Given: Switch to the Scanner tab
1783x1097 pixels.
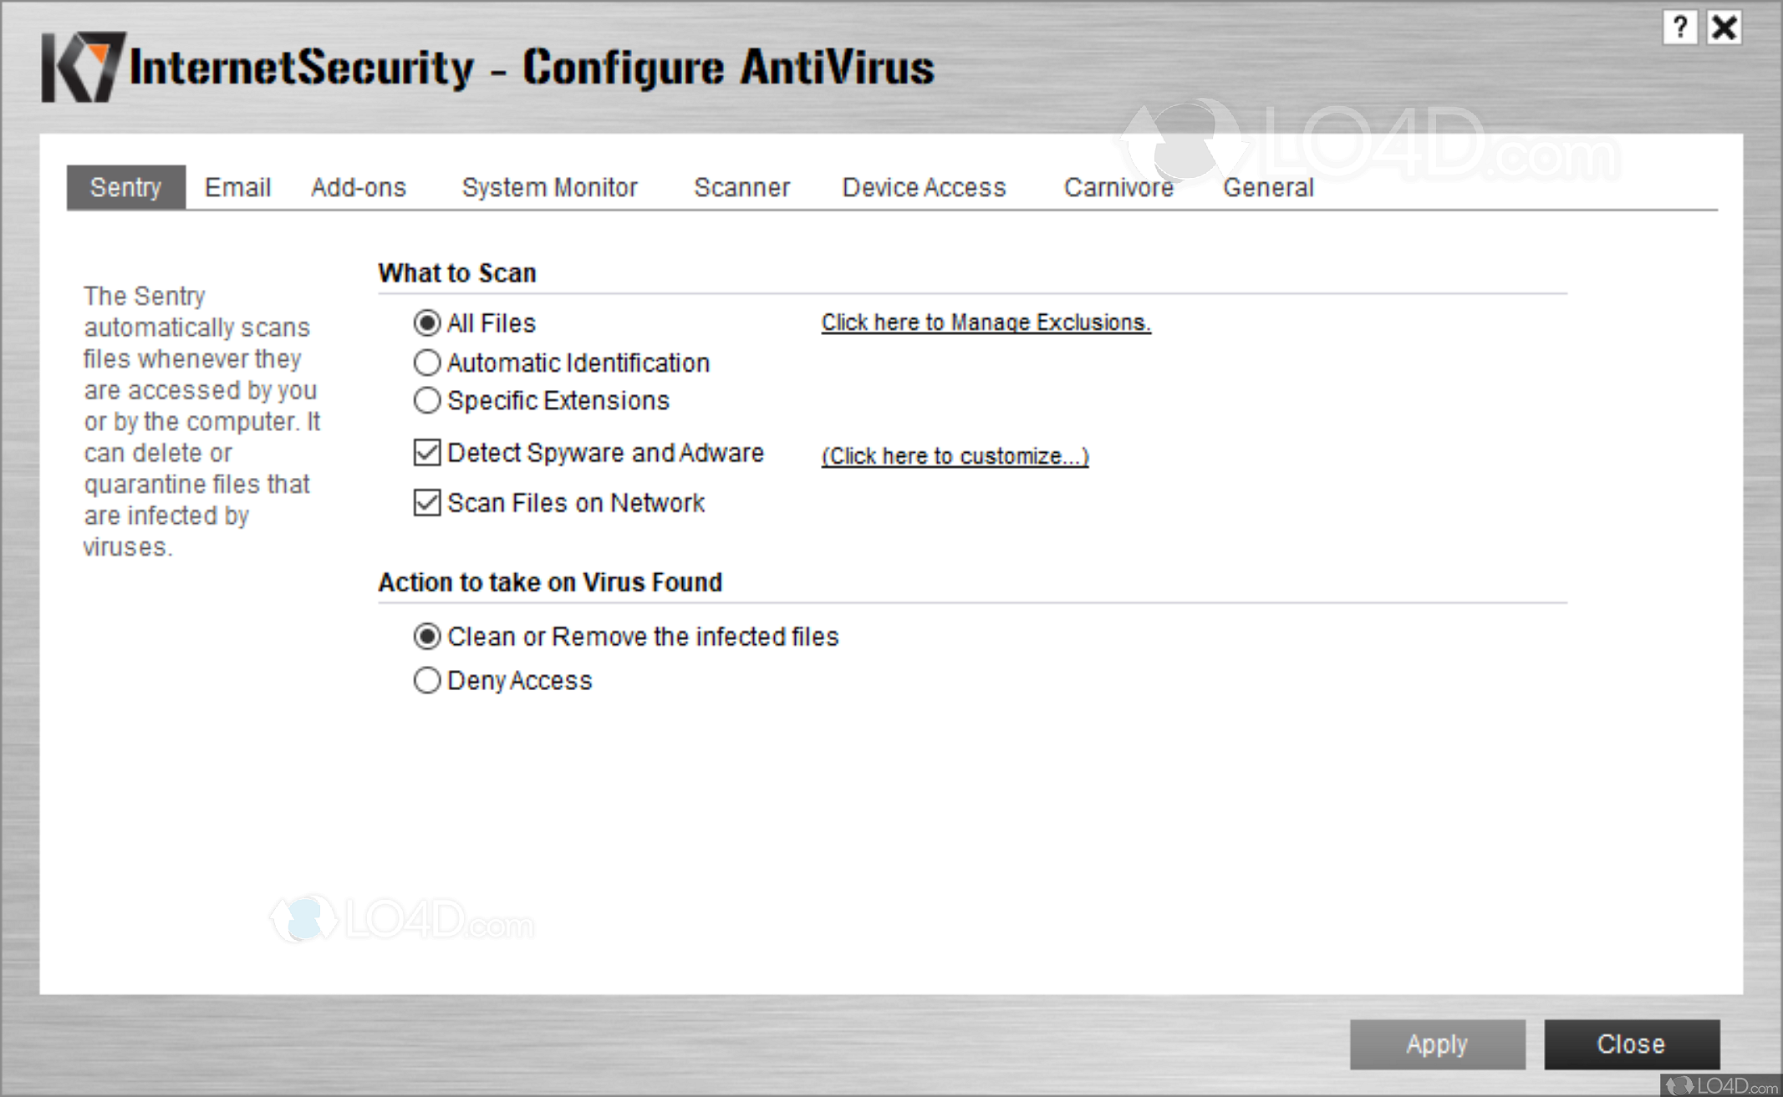Looking at the screenshot, I should 741,186.
